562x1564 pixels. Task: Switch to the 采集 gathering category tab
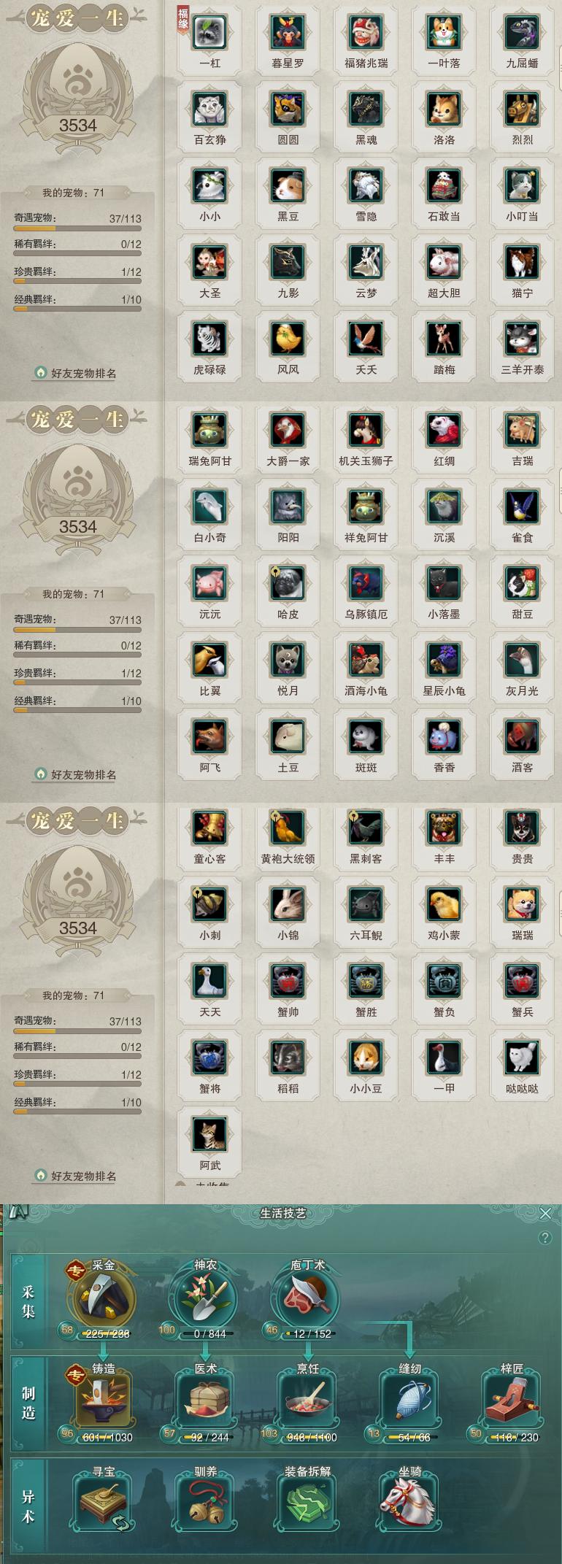[x=28, y=1303]
